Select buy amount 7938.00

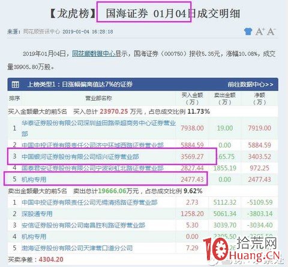192,128
